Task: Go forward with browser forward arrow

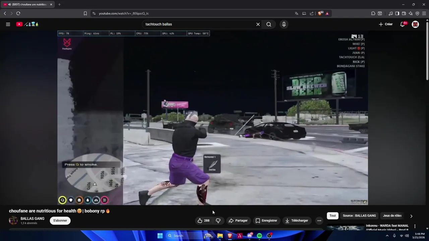Action: [11, 13]
